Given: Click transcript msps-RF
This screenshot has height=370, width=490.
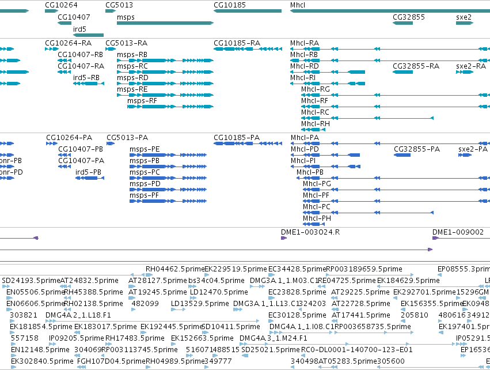Looking at the screenshot, I should (x=170, y=107).
